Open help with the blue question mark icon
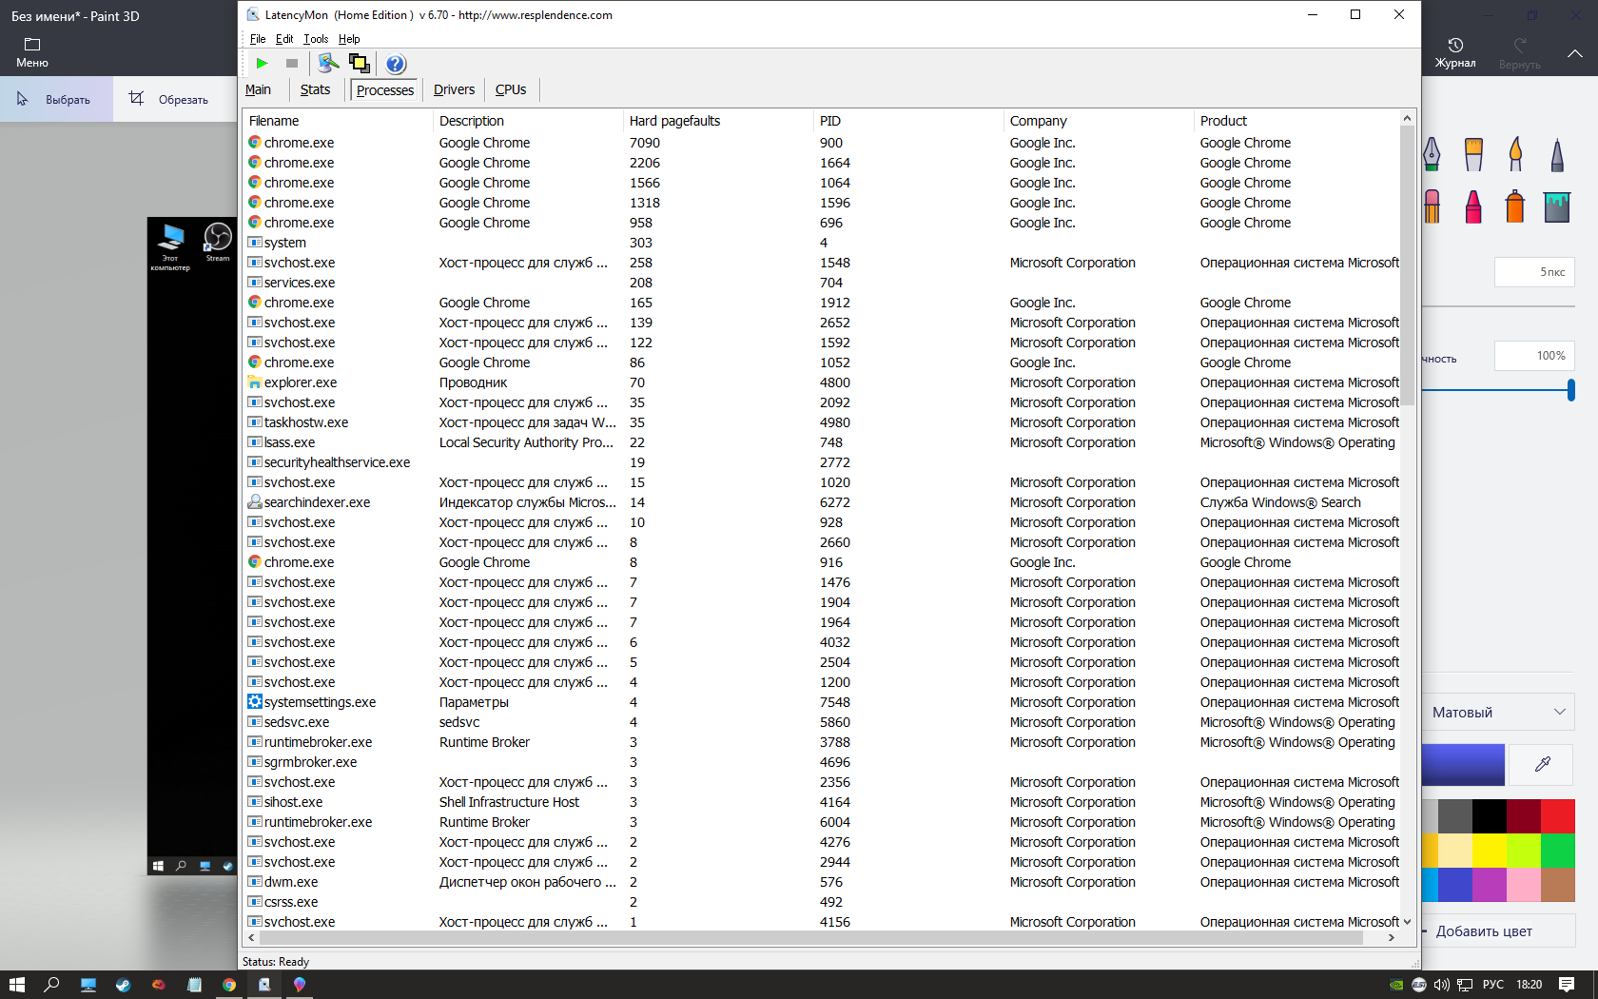Viewport: 1598px width, 999px height. (x=396, y=64)
